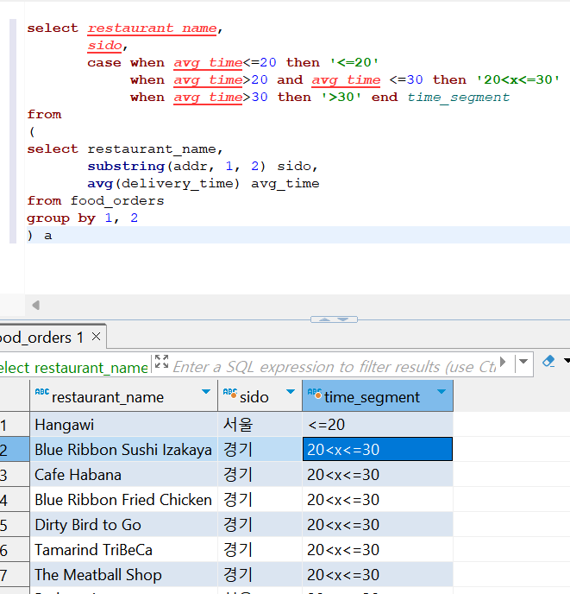Click the ') a' subquery alias line
Image resolution: width=570 pixels, height=594 pixels.
click(x=40, y=235)
